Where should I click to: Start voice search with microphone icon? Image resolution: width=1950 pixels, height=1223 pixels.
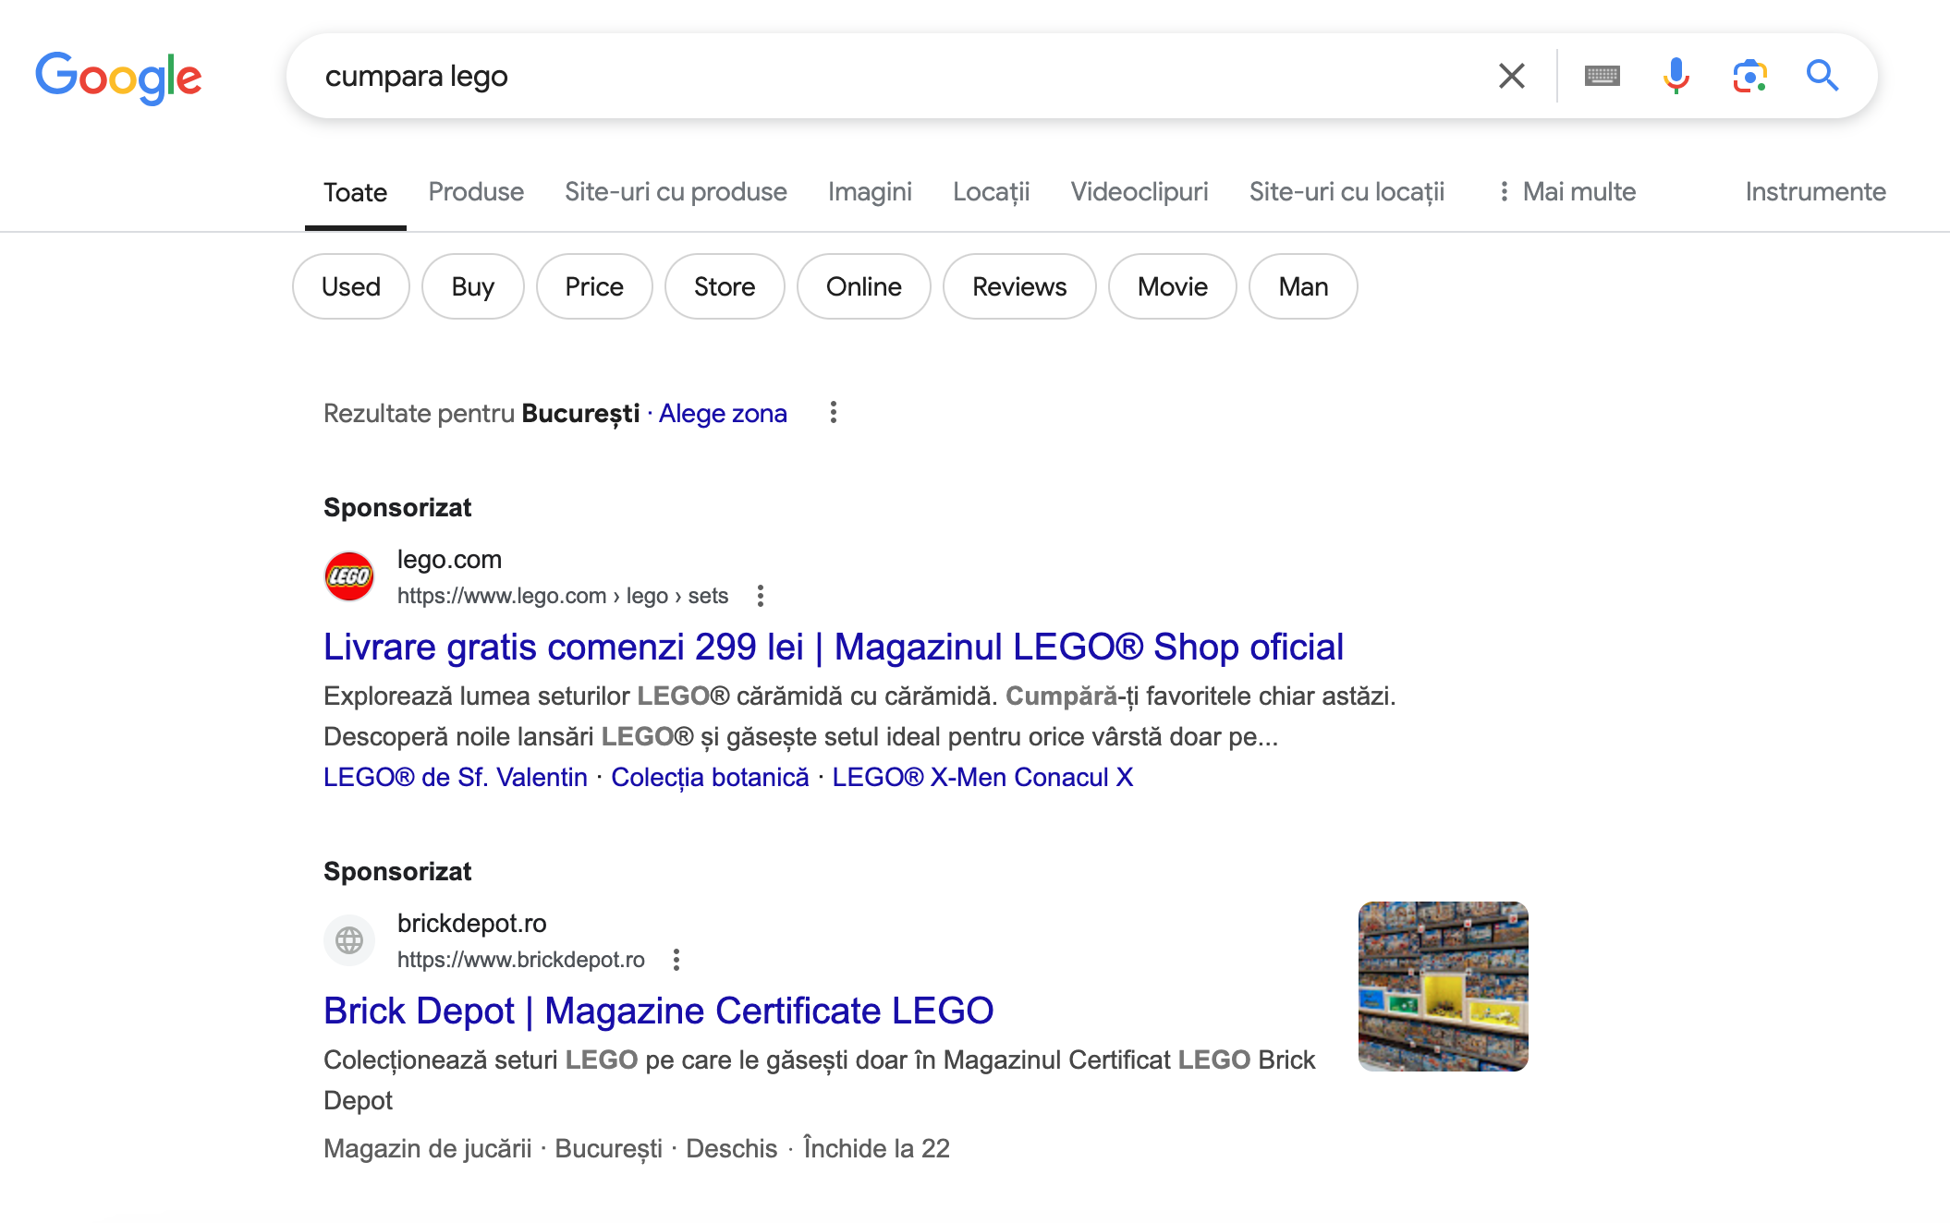1676,76
